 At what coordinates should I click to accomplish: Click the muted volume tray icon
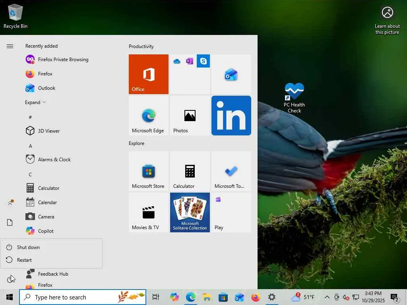346,297
